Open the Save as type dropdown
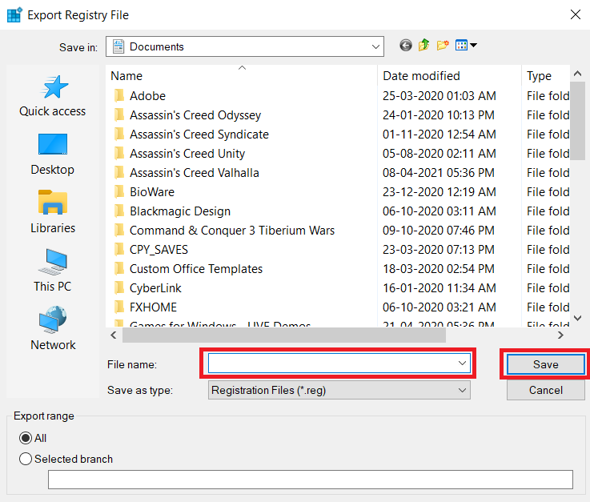The height and width of the screenshot is (502, 590). (461, 390)
